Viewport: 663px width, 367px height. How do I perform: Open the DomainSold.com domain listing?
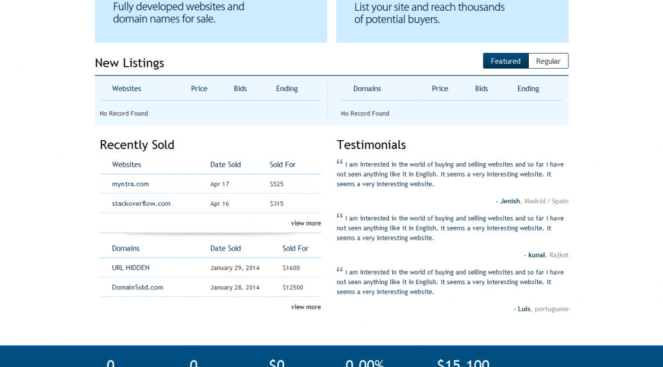(x=137, y=287)
